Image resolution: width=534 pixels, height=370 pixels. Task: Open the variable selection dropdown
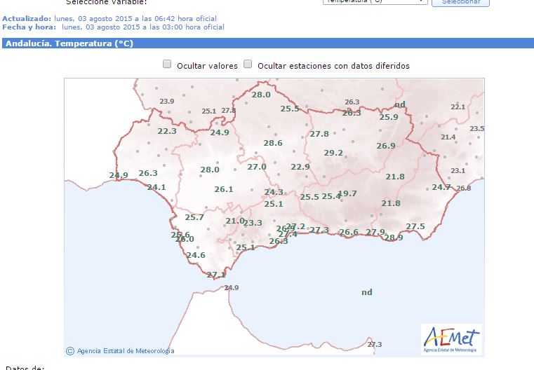click(375, 2)
